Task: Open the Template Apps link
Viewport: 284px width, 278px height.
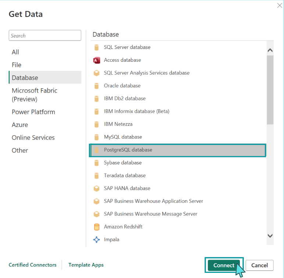Action: point(86,265)
